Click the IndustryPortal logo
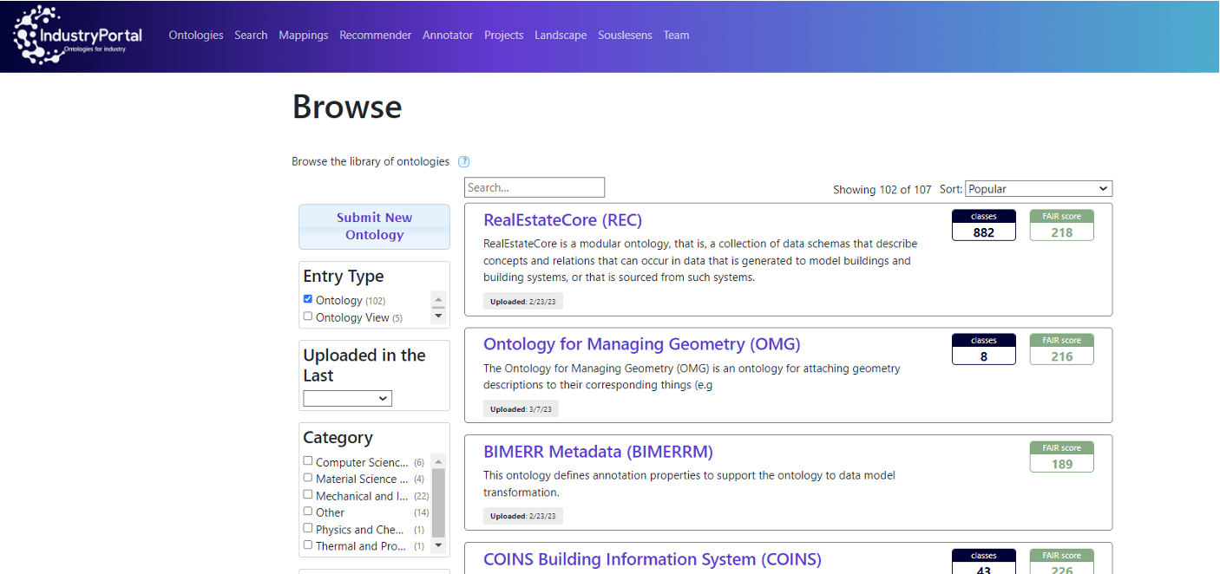Viewport: 1220px width, 574px height. [77, 36]
